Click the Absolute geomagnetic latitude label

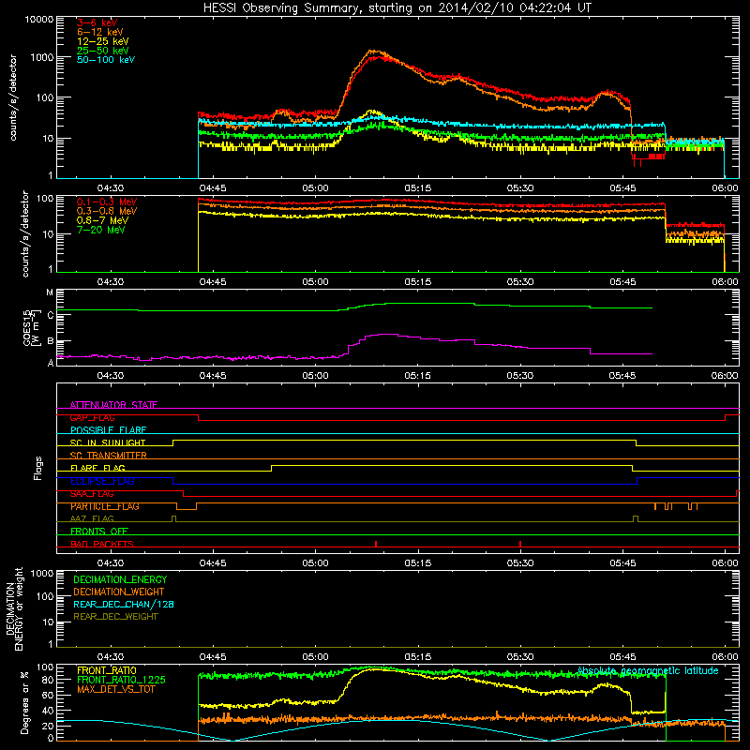point(648,670)
